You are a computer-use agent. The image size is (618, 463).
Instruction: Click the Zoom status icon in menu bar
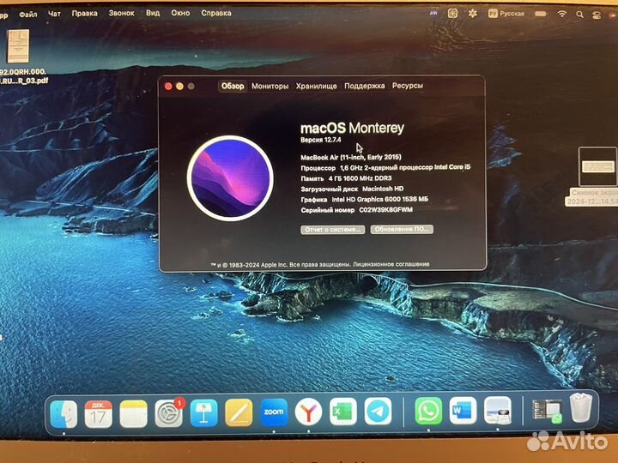(x=433, y=13)
